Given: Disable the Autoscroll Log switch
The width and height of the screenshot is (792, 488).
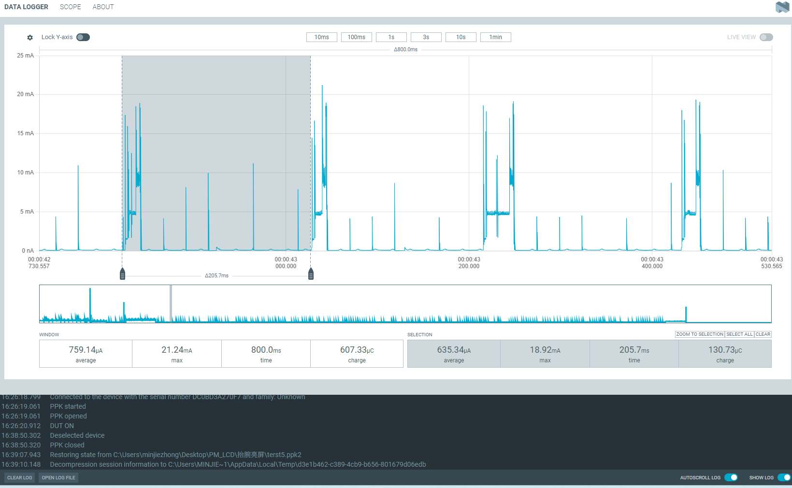Looking at the screenshot, I should tap(731, 477).
